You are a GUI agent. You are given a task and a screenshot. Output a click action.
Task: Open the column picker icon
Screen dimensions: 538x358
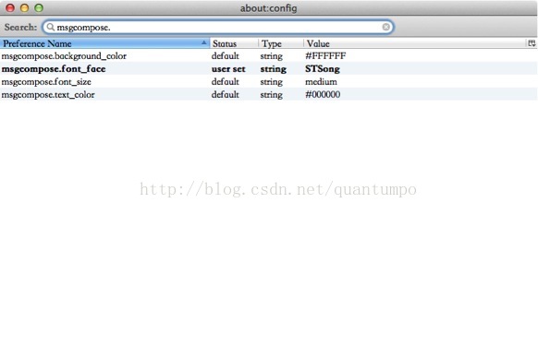pyautogui.click(x=532, y=43)
